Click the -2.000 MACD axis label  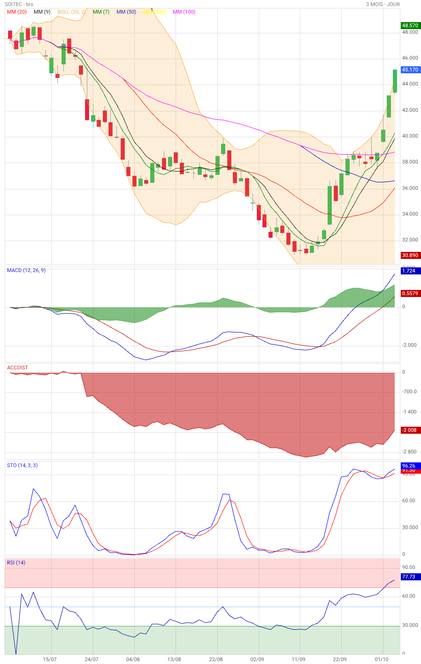pyautogui.click(x=409, y=345)
